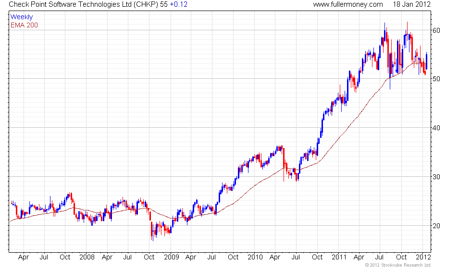Click the chart title 'Check Point Software Technologies Ltd (CHKP)'
471x269 pixels.
coord(84,4)
